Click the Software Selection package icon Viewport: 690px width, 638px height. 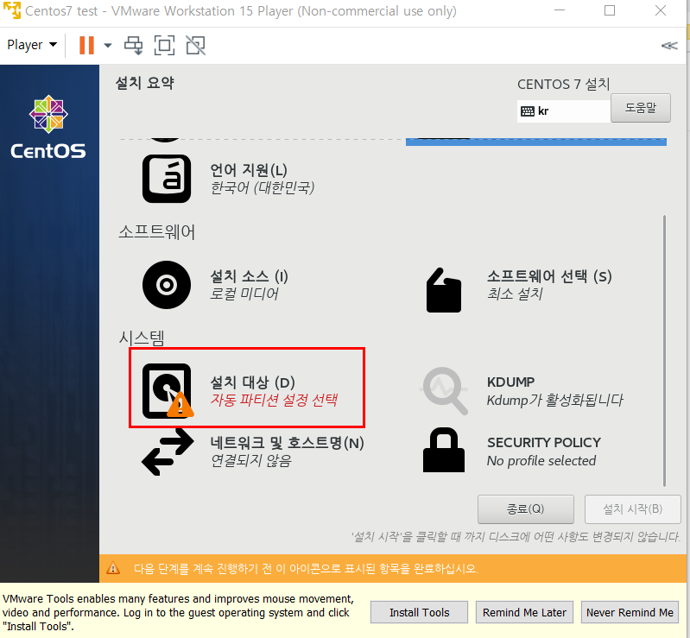point(444,290)
